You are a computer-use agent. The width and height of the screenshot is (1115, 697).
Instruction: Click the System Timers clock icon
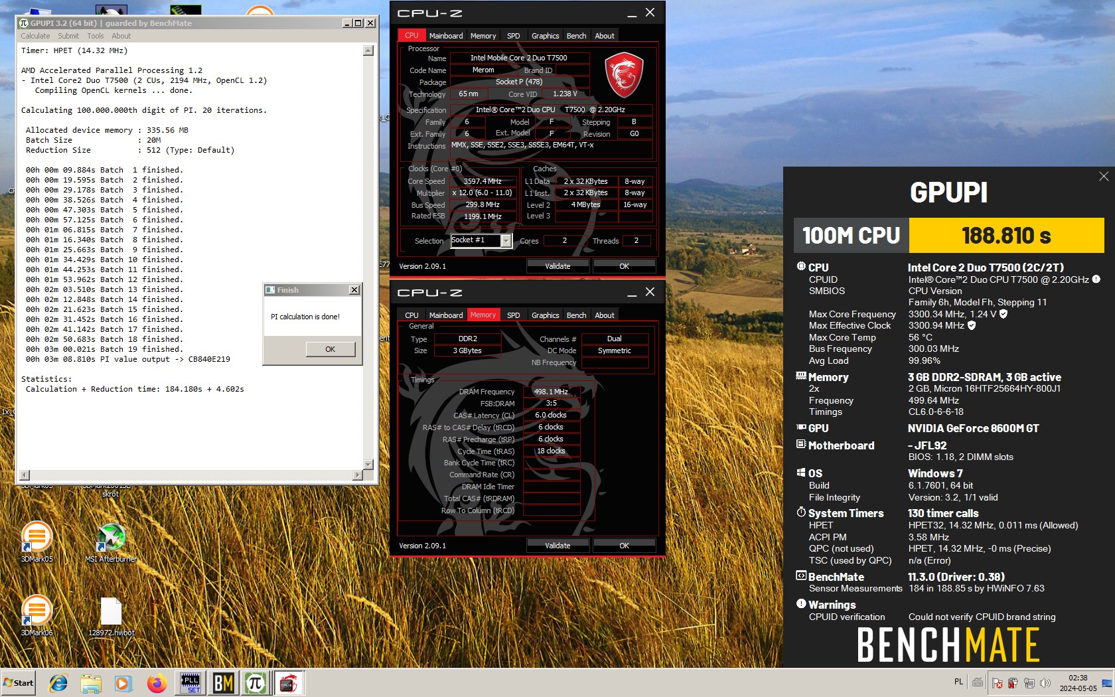tap(801, 512)
